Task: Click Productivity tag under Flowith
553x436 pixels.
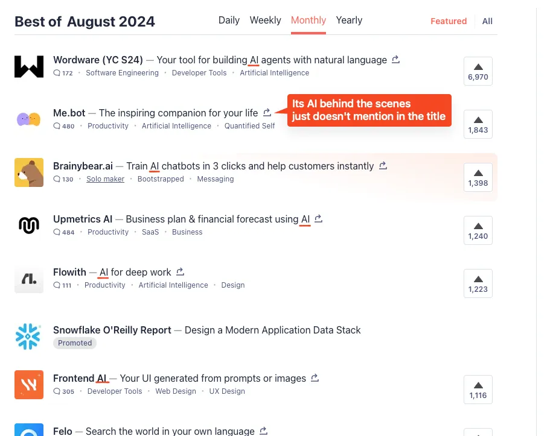Action: point(105,285)
